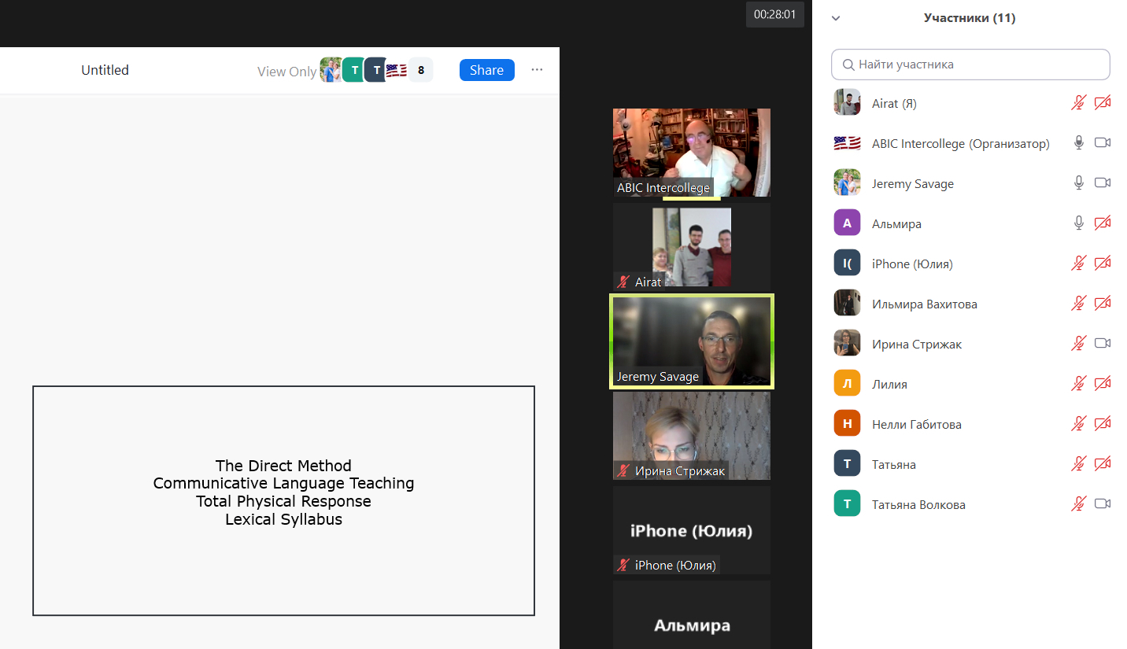Image resolution: width=1127 pixels, height=649 pixels.
Task: Expand the 8 additional viewers badge
Action: (x=421, y=70)
